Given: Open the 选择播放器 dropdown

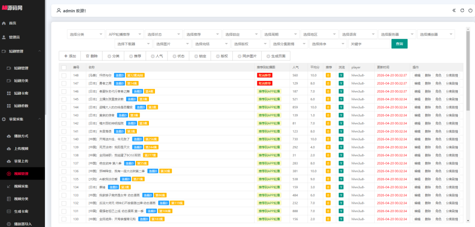Looking at the screenshot, I should coord(436,34).
